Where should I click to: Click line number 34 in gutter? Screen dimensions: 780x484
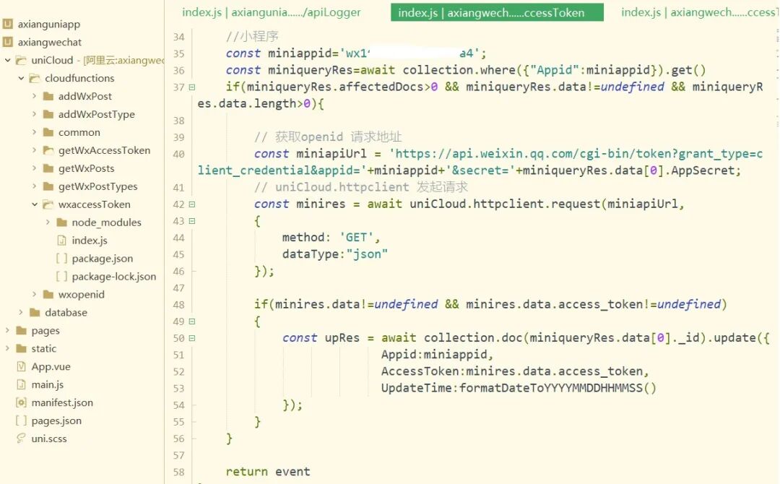click(178, 37)
